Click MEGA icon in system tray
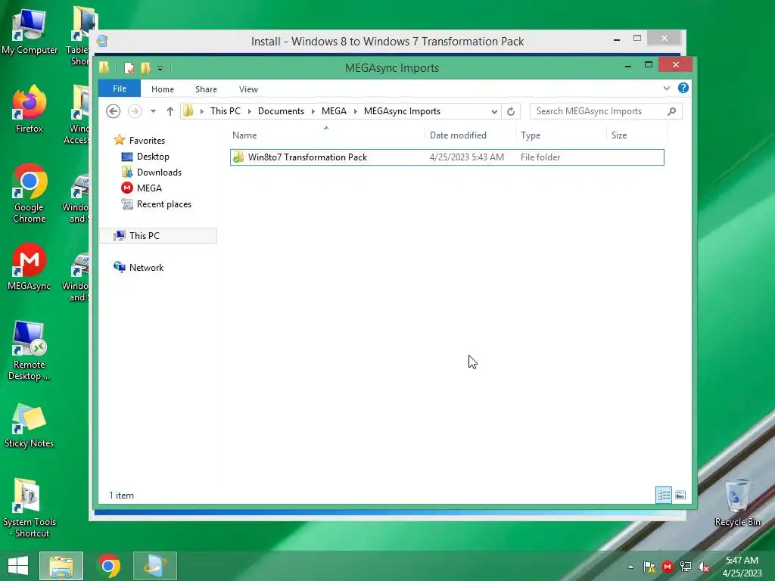This screenshot has width=775, height=581. click(x=668, y=567)
